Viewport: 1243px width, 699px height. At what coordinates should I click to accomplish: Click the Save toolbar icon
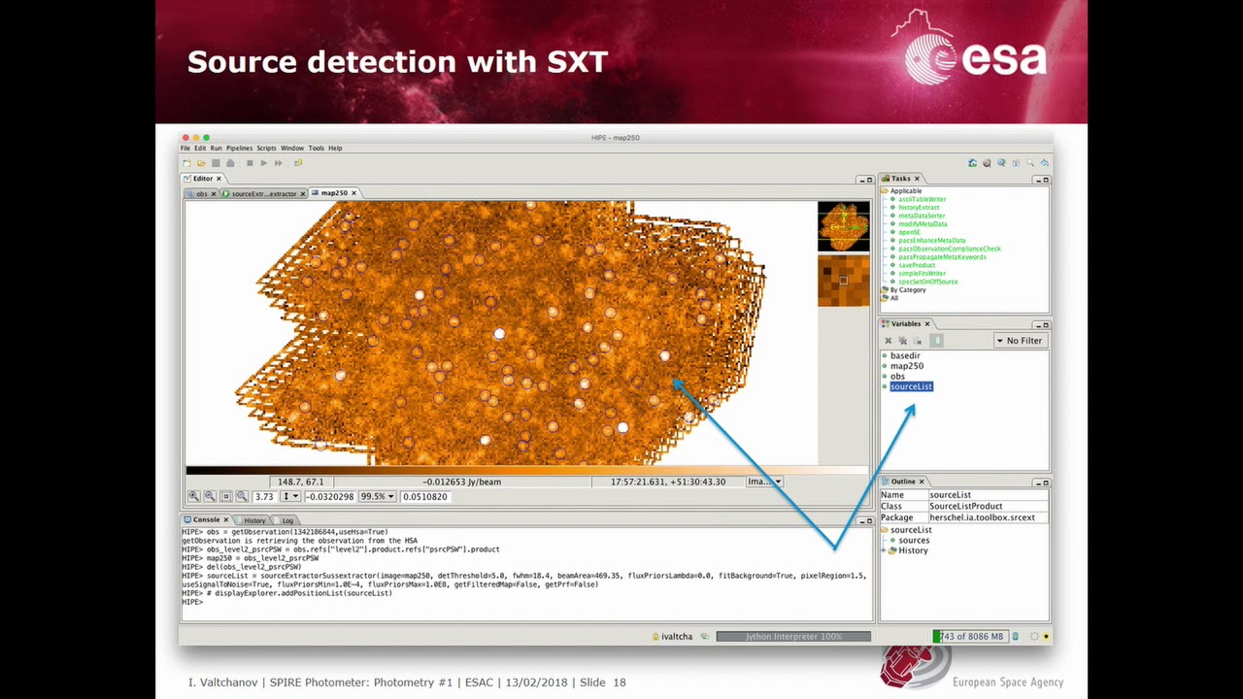pos(216,163)
